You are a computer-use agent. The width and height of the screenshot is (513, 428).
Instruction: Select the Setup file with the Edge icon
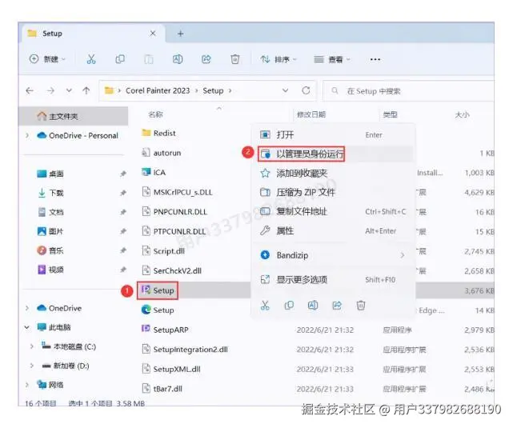point(158,310)
